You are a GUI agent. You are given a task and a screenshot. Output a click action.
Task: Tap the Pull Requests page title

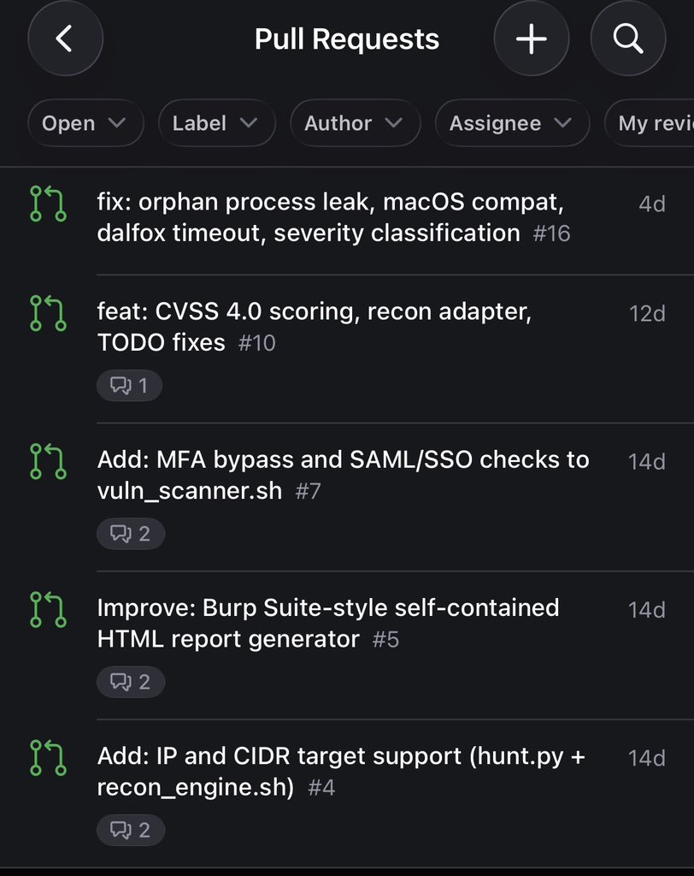click(x=347, y=39)
